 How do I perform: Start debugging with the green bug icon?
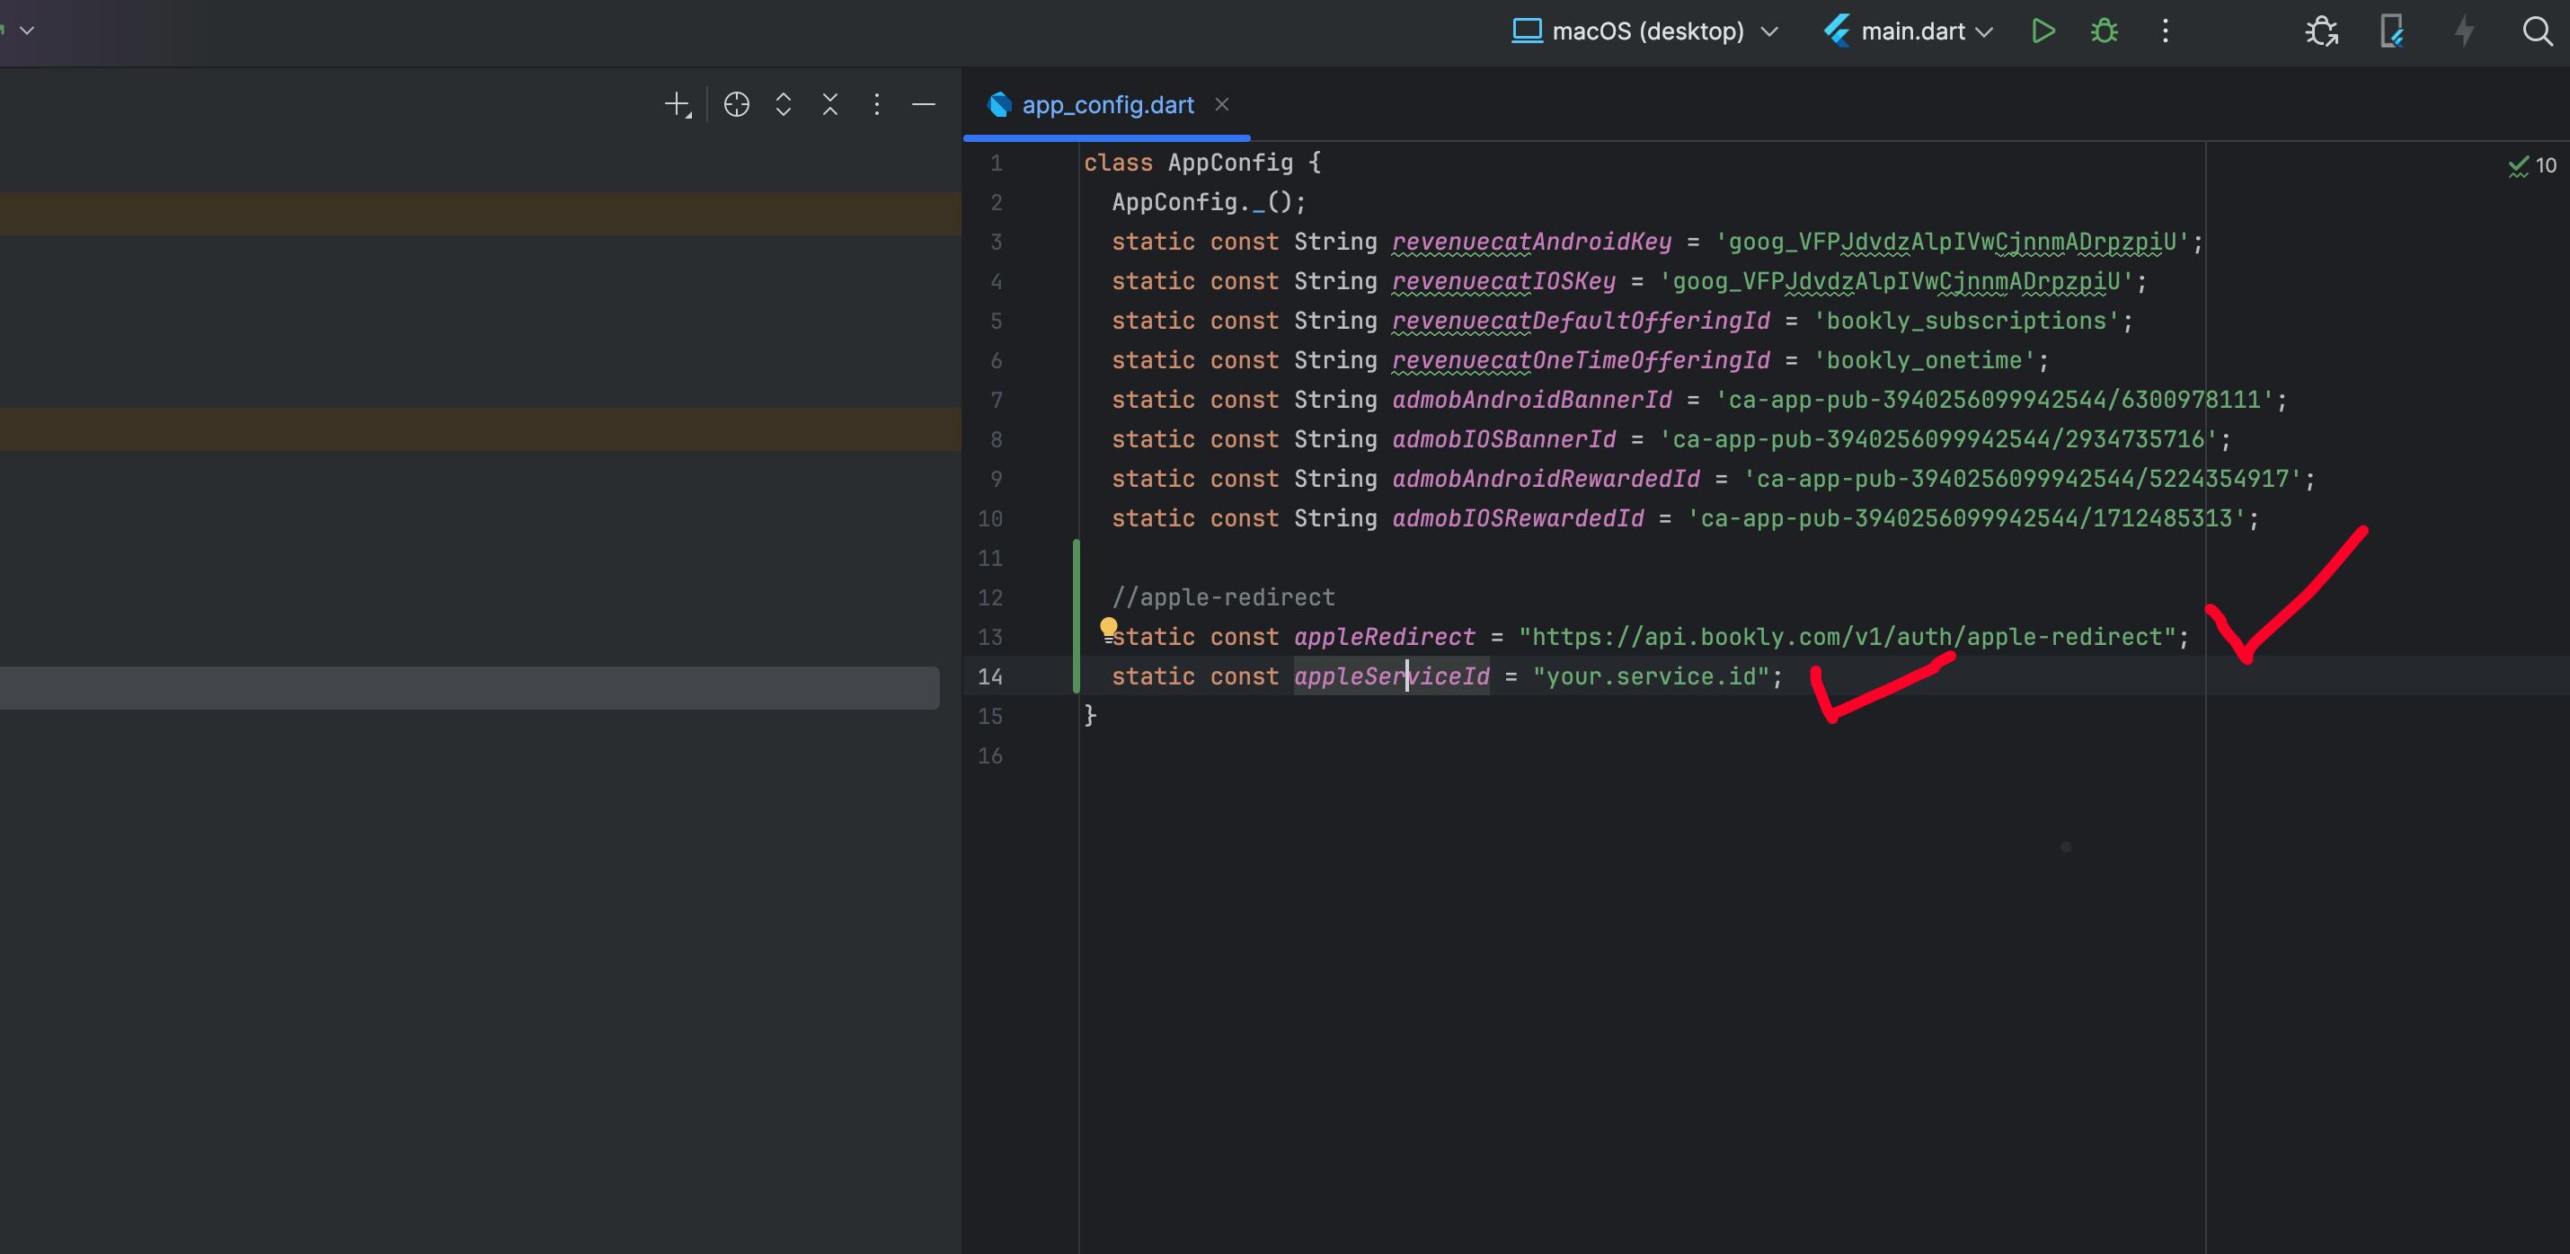[2105, 31]
